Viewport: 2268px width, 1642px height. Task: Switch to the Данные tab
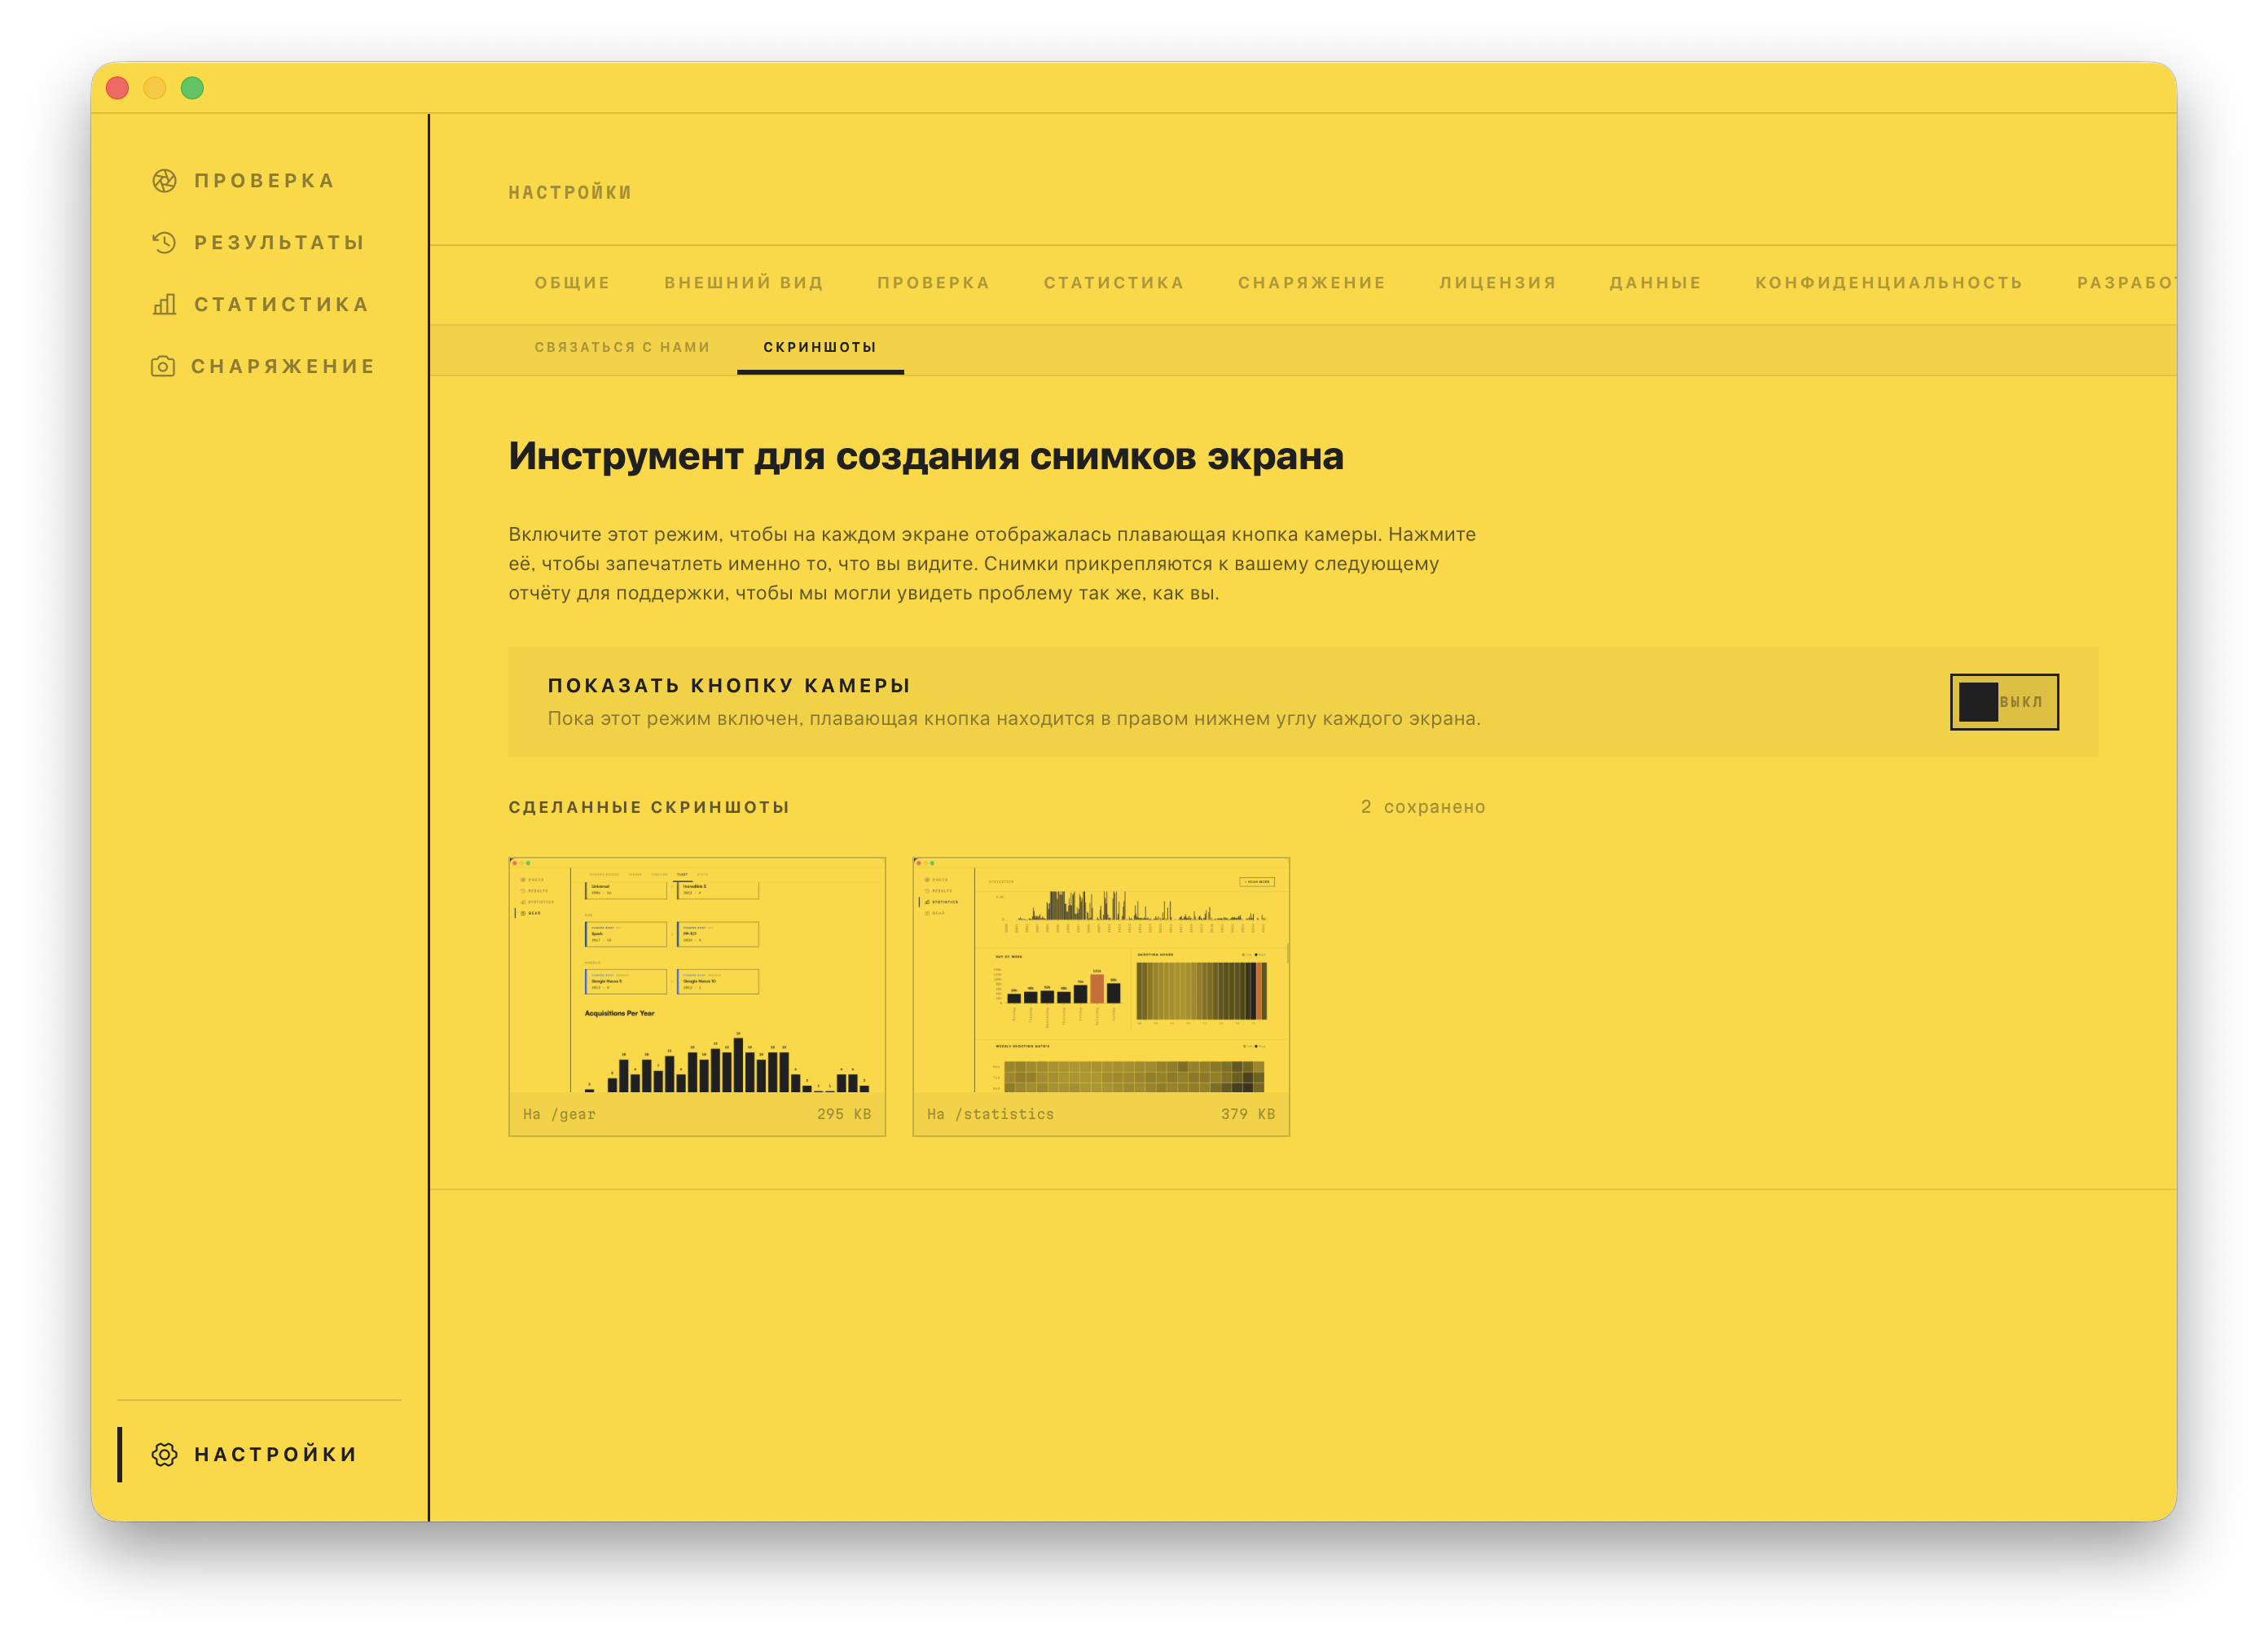click(x=1655, y=283)
